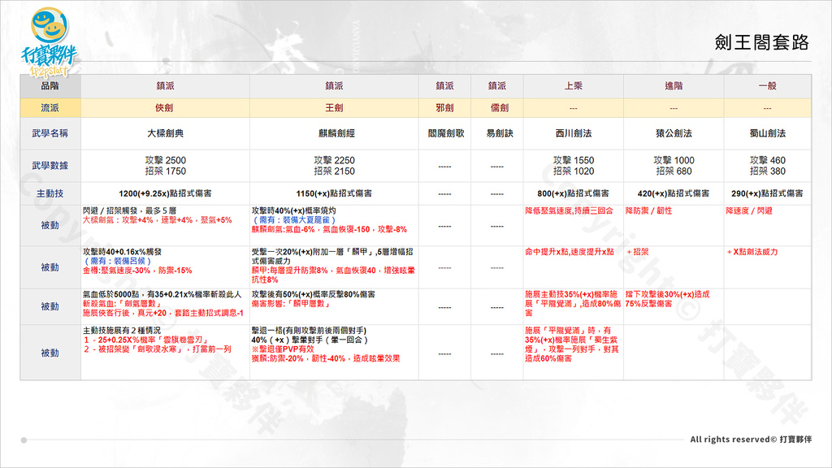Click the 1200(+9.25x)點招式傷害 cell
This screenshot has height=468, width=832.
pyautogui.click(x=165, y=193)
